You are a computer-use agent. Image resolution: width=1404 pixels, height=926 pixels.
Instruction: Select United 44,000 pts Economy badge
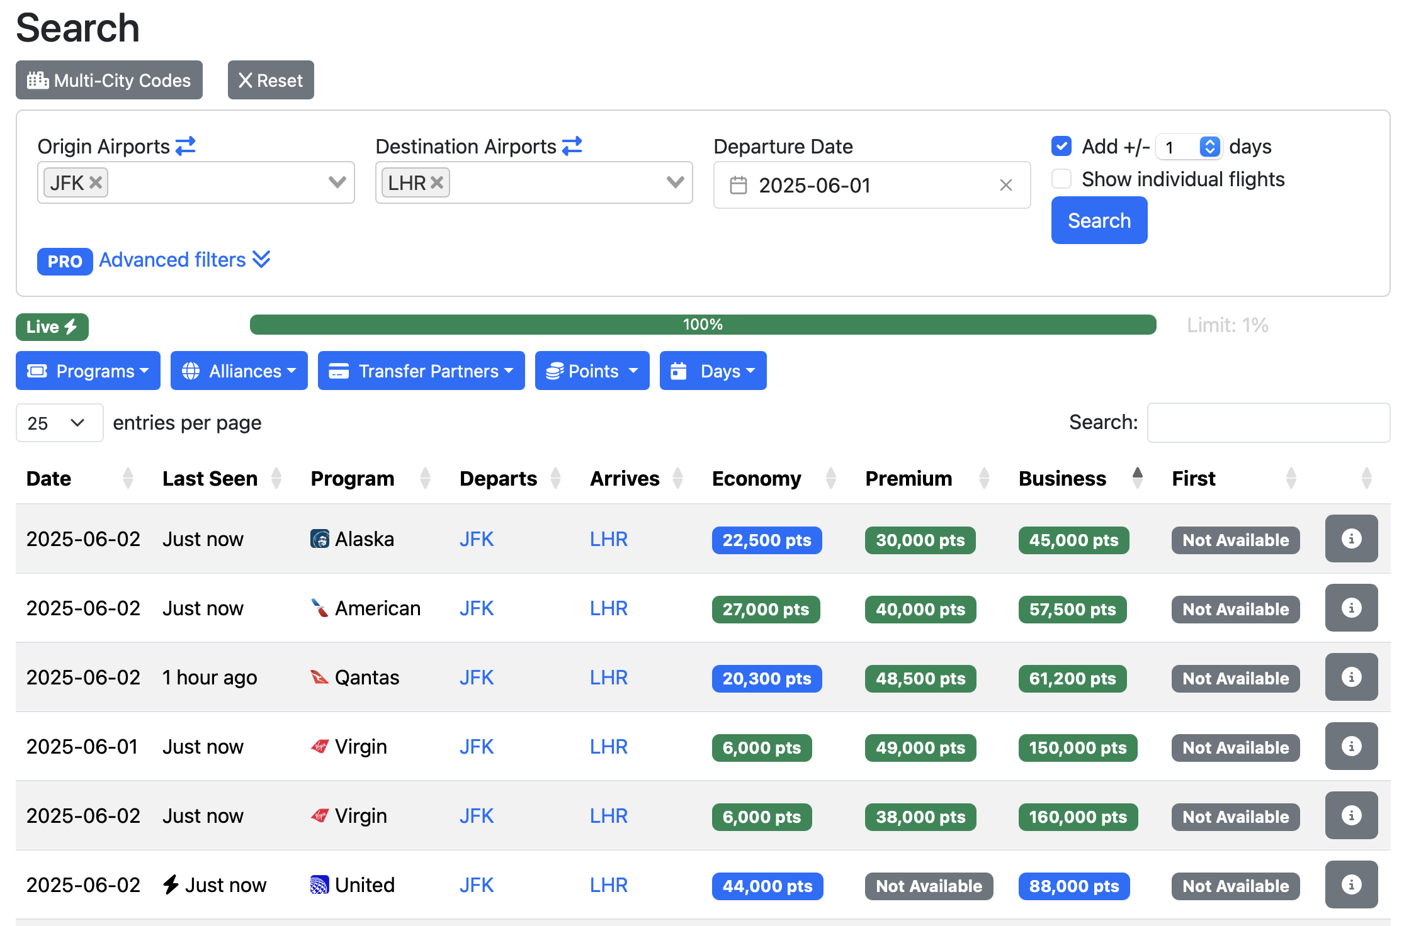click(767, 886)
